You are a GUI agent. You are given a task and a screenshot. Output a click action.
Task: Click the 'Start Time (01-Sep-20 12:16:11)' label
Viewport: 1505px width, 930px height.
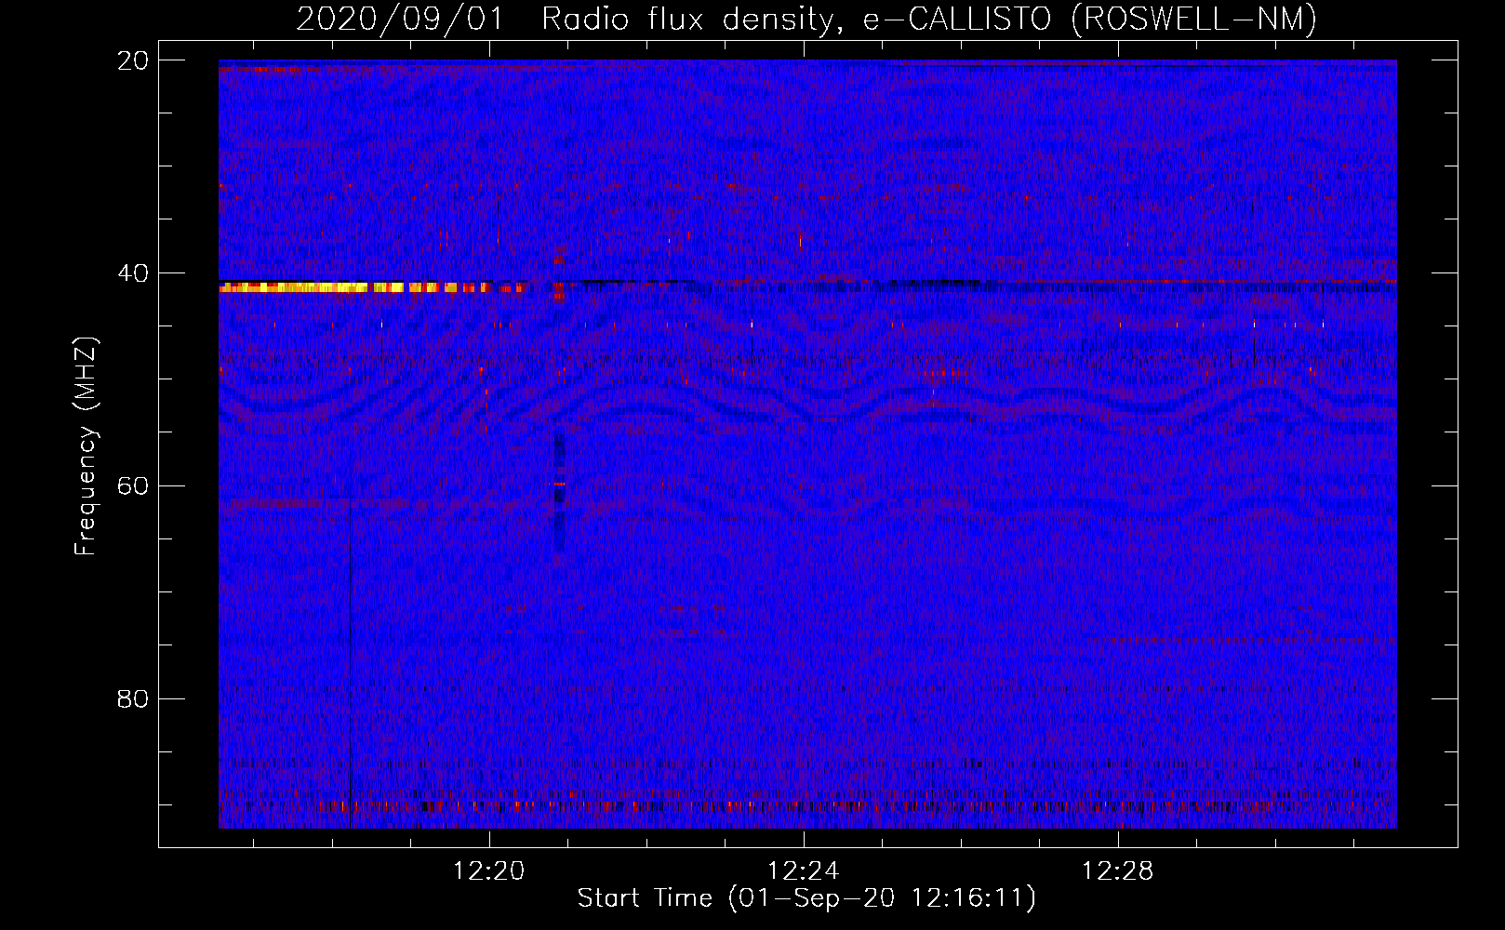[x=806, y=898]
